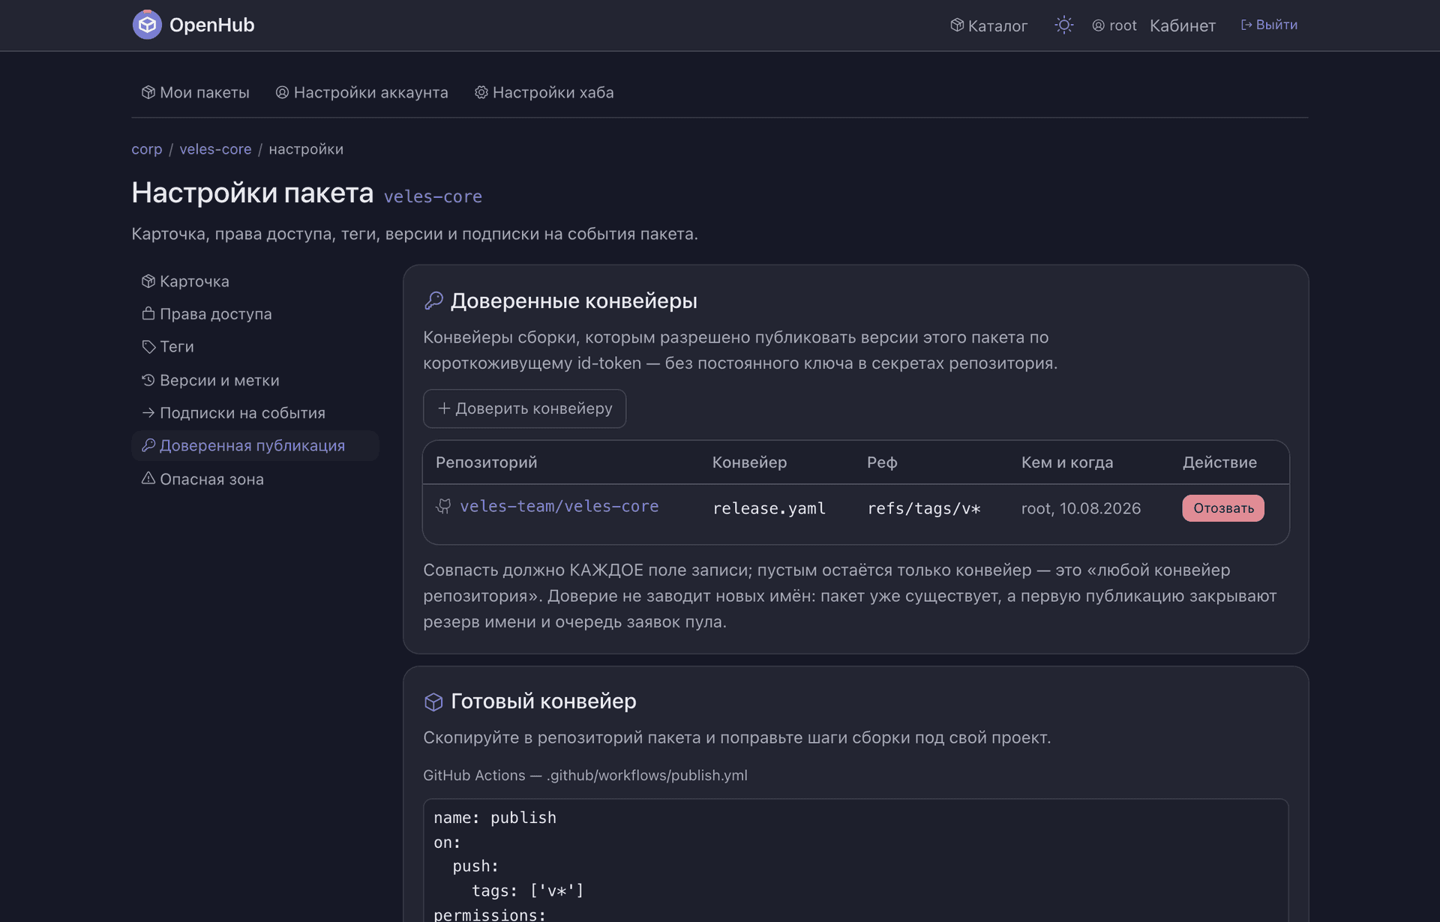Image resolution: width=1440 pixels, height=922 pixels.
Task: Toggle the light theme sun icon
Action: point(1063,25)
